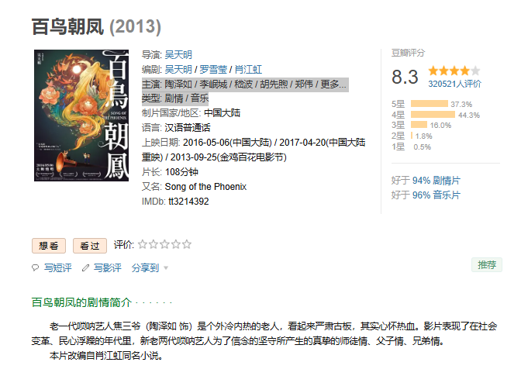The image size is (521, 376).
Task: Open the 320521人评价 ratings link
Action: (454, 85)
